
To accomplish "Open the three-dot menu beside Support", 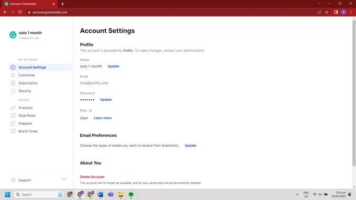I will tap(64, 179).
